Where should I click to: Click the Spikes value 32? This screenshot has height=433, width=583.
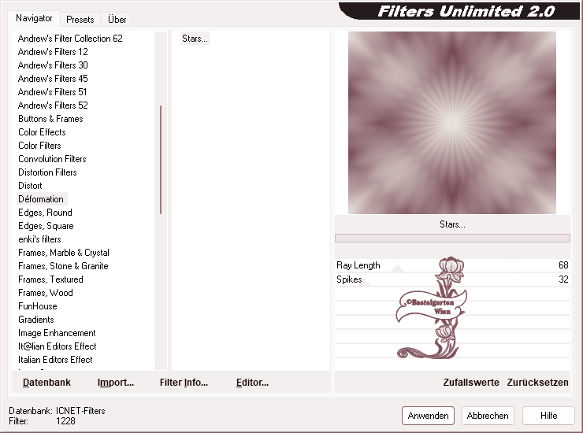(x=563, y=279)
